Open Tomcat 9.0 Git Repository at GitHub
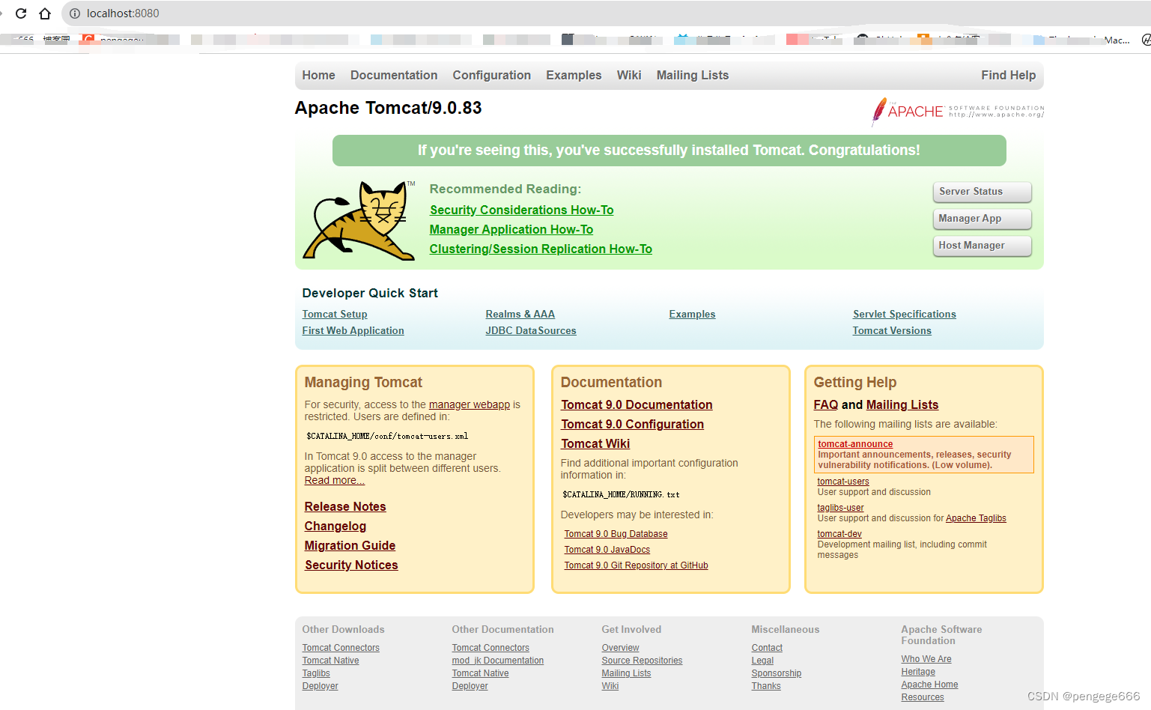Image resolution: width=1151 pixels, height=710 pixels. coord(636,565)
